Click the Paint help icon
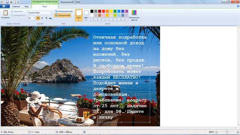 [x=238, y=6]
